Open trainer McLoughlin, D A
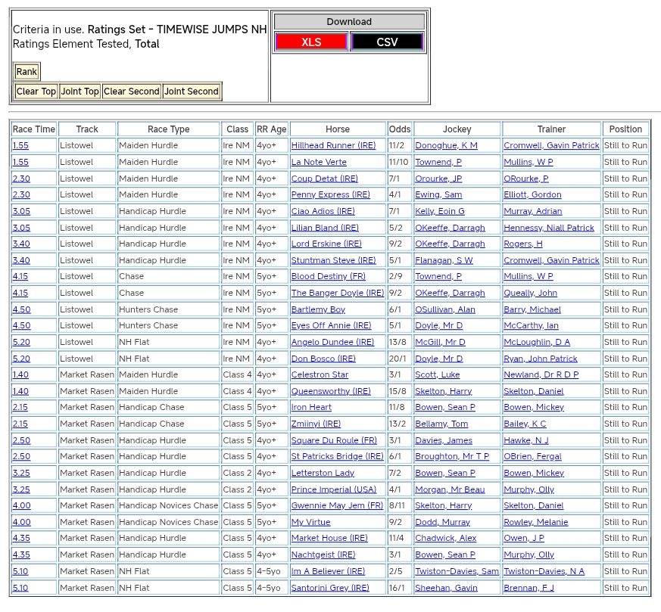The width and height of the screenshot is (661, 612). (x=537, y=342)
